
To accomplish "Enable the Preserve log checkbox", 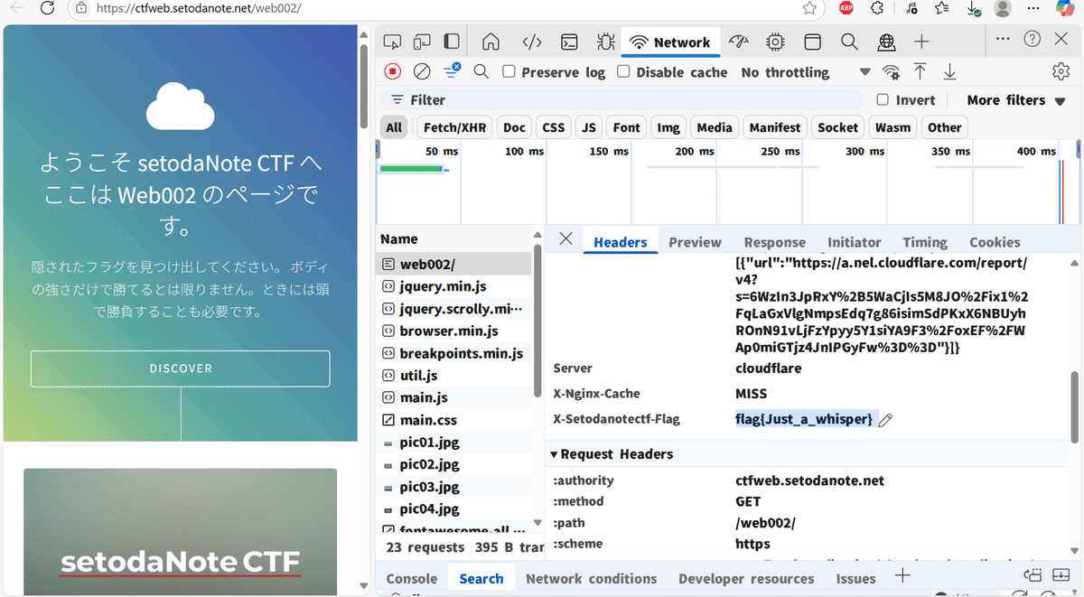I will (x=509, y=71).
